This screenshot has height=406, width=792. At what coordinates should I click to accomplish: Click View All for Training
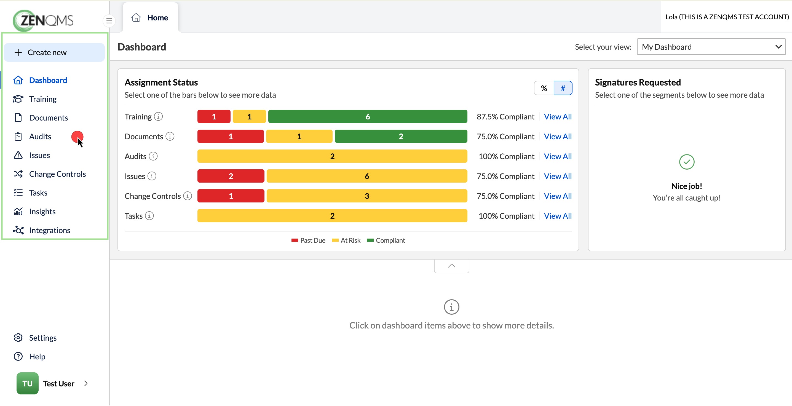click(x=558, y=117)
